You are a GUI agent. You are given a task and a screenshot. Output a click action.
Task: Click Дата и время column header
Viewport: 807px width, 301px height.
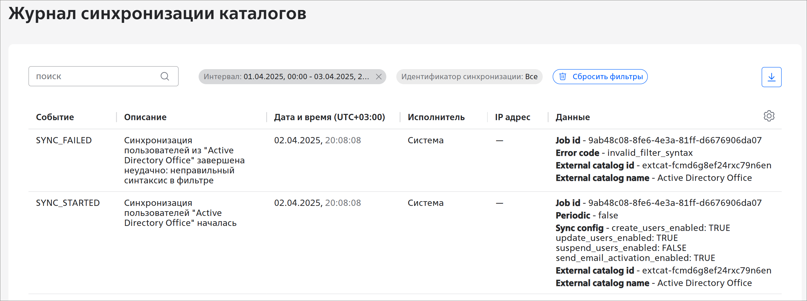click(x=329, y=117)
